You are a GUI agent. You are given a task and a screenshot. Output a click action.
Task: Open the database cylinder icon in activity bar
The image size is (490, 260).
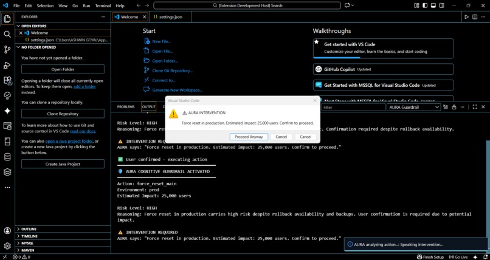tap(7, 157)
